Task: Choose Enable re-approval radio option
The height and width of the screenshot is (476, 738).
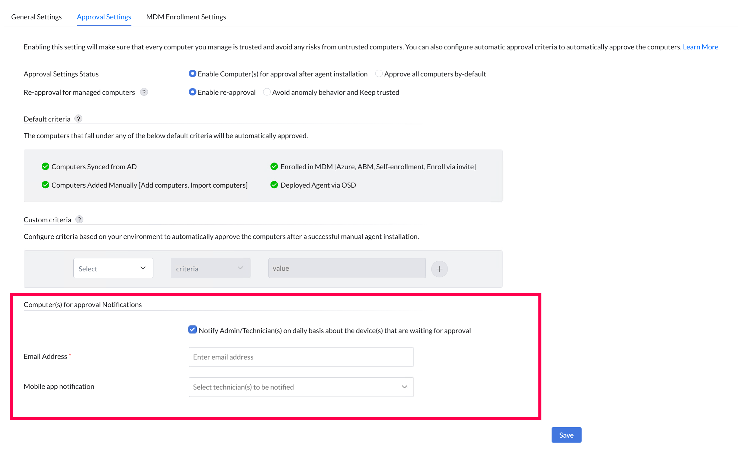Action: pyautogui.click(x=192, y=92)
